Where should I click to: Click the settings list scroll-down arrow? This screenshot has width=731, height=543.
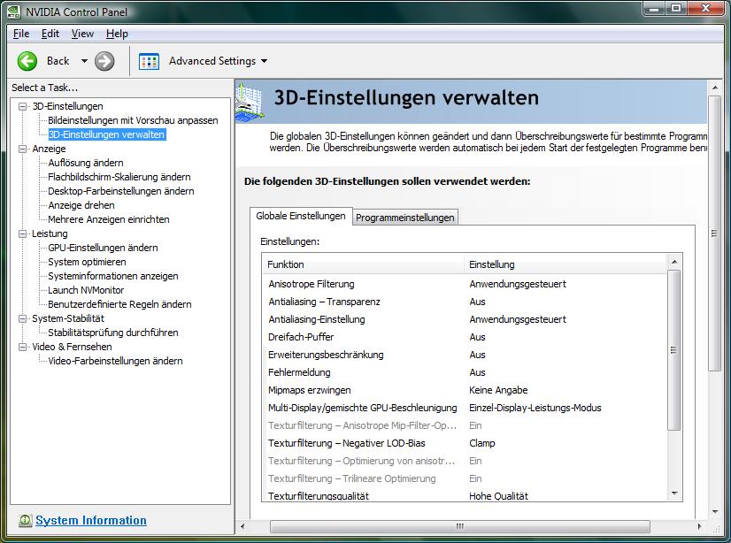674,493
